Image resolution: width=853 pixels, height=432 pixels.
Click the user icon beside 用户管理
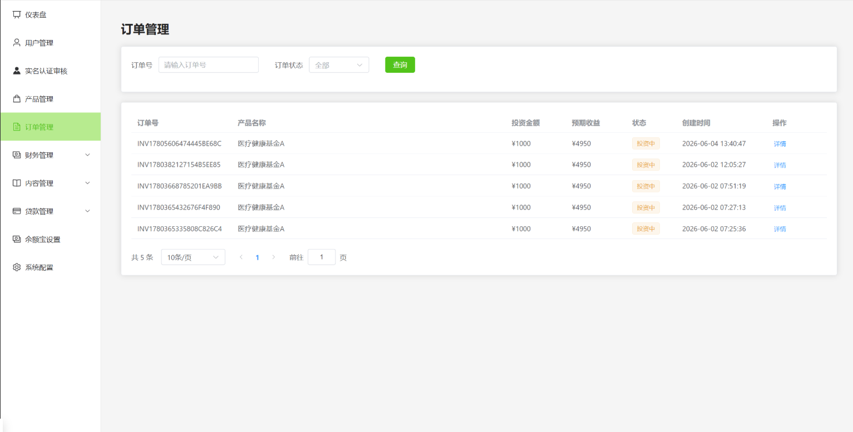17,42
